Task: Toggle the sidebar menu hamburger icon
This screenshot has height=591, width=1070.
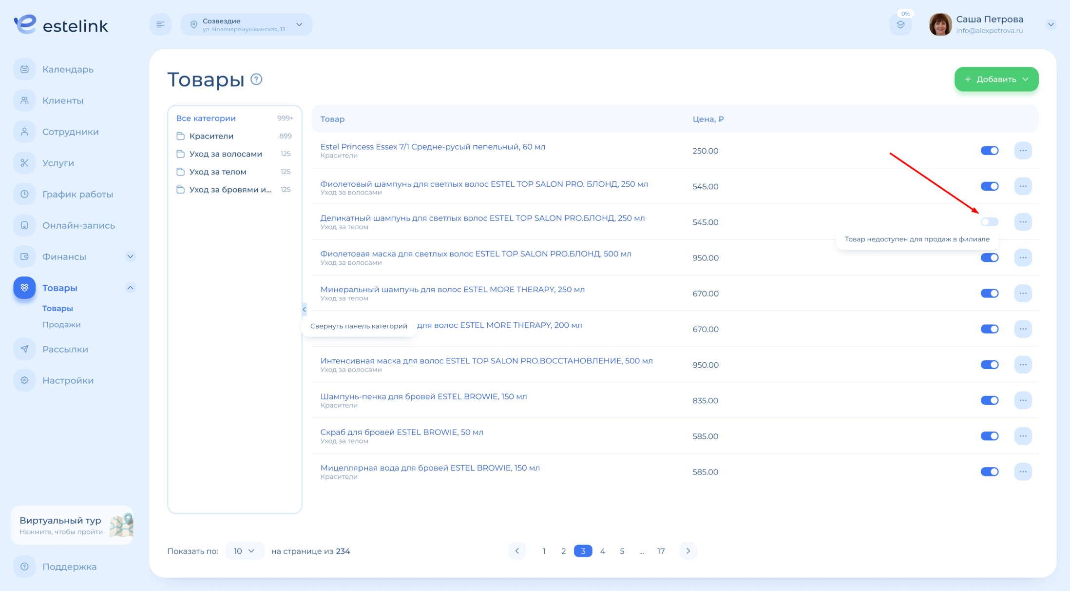Action: [x=160, y=24]
